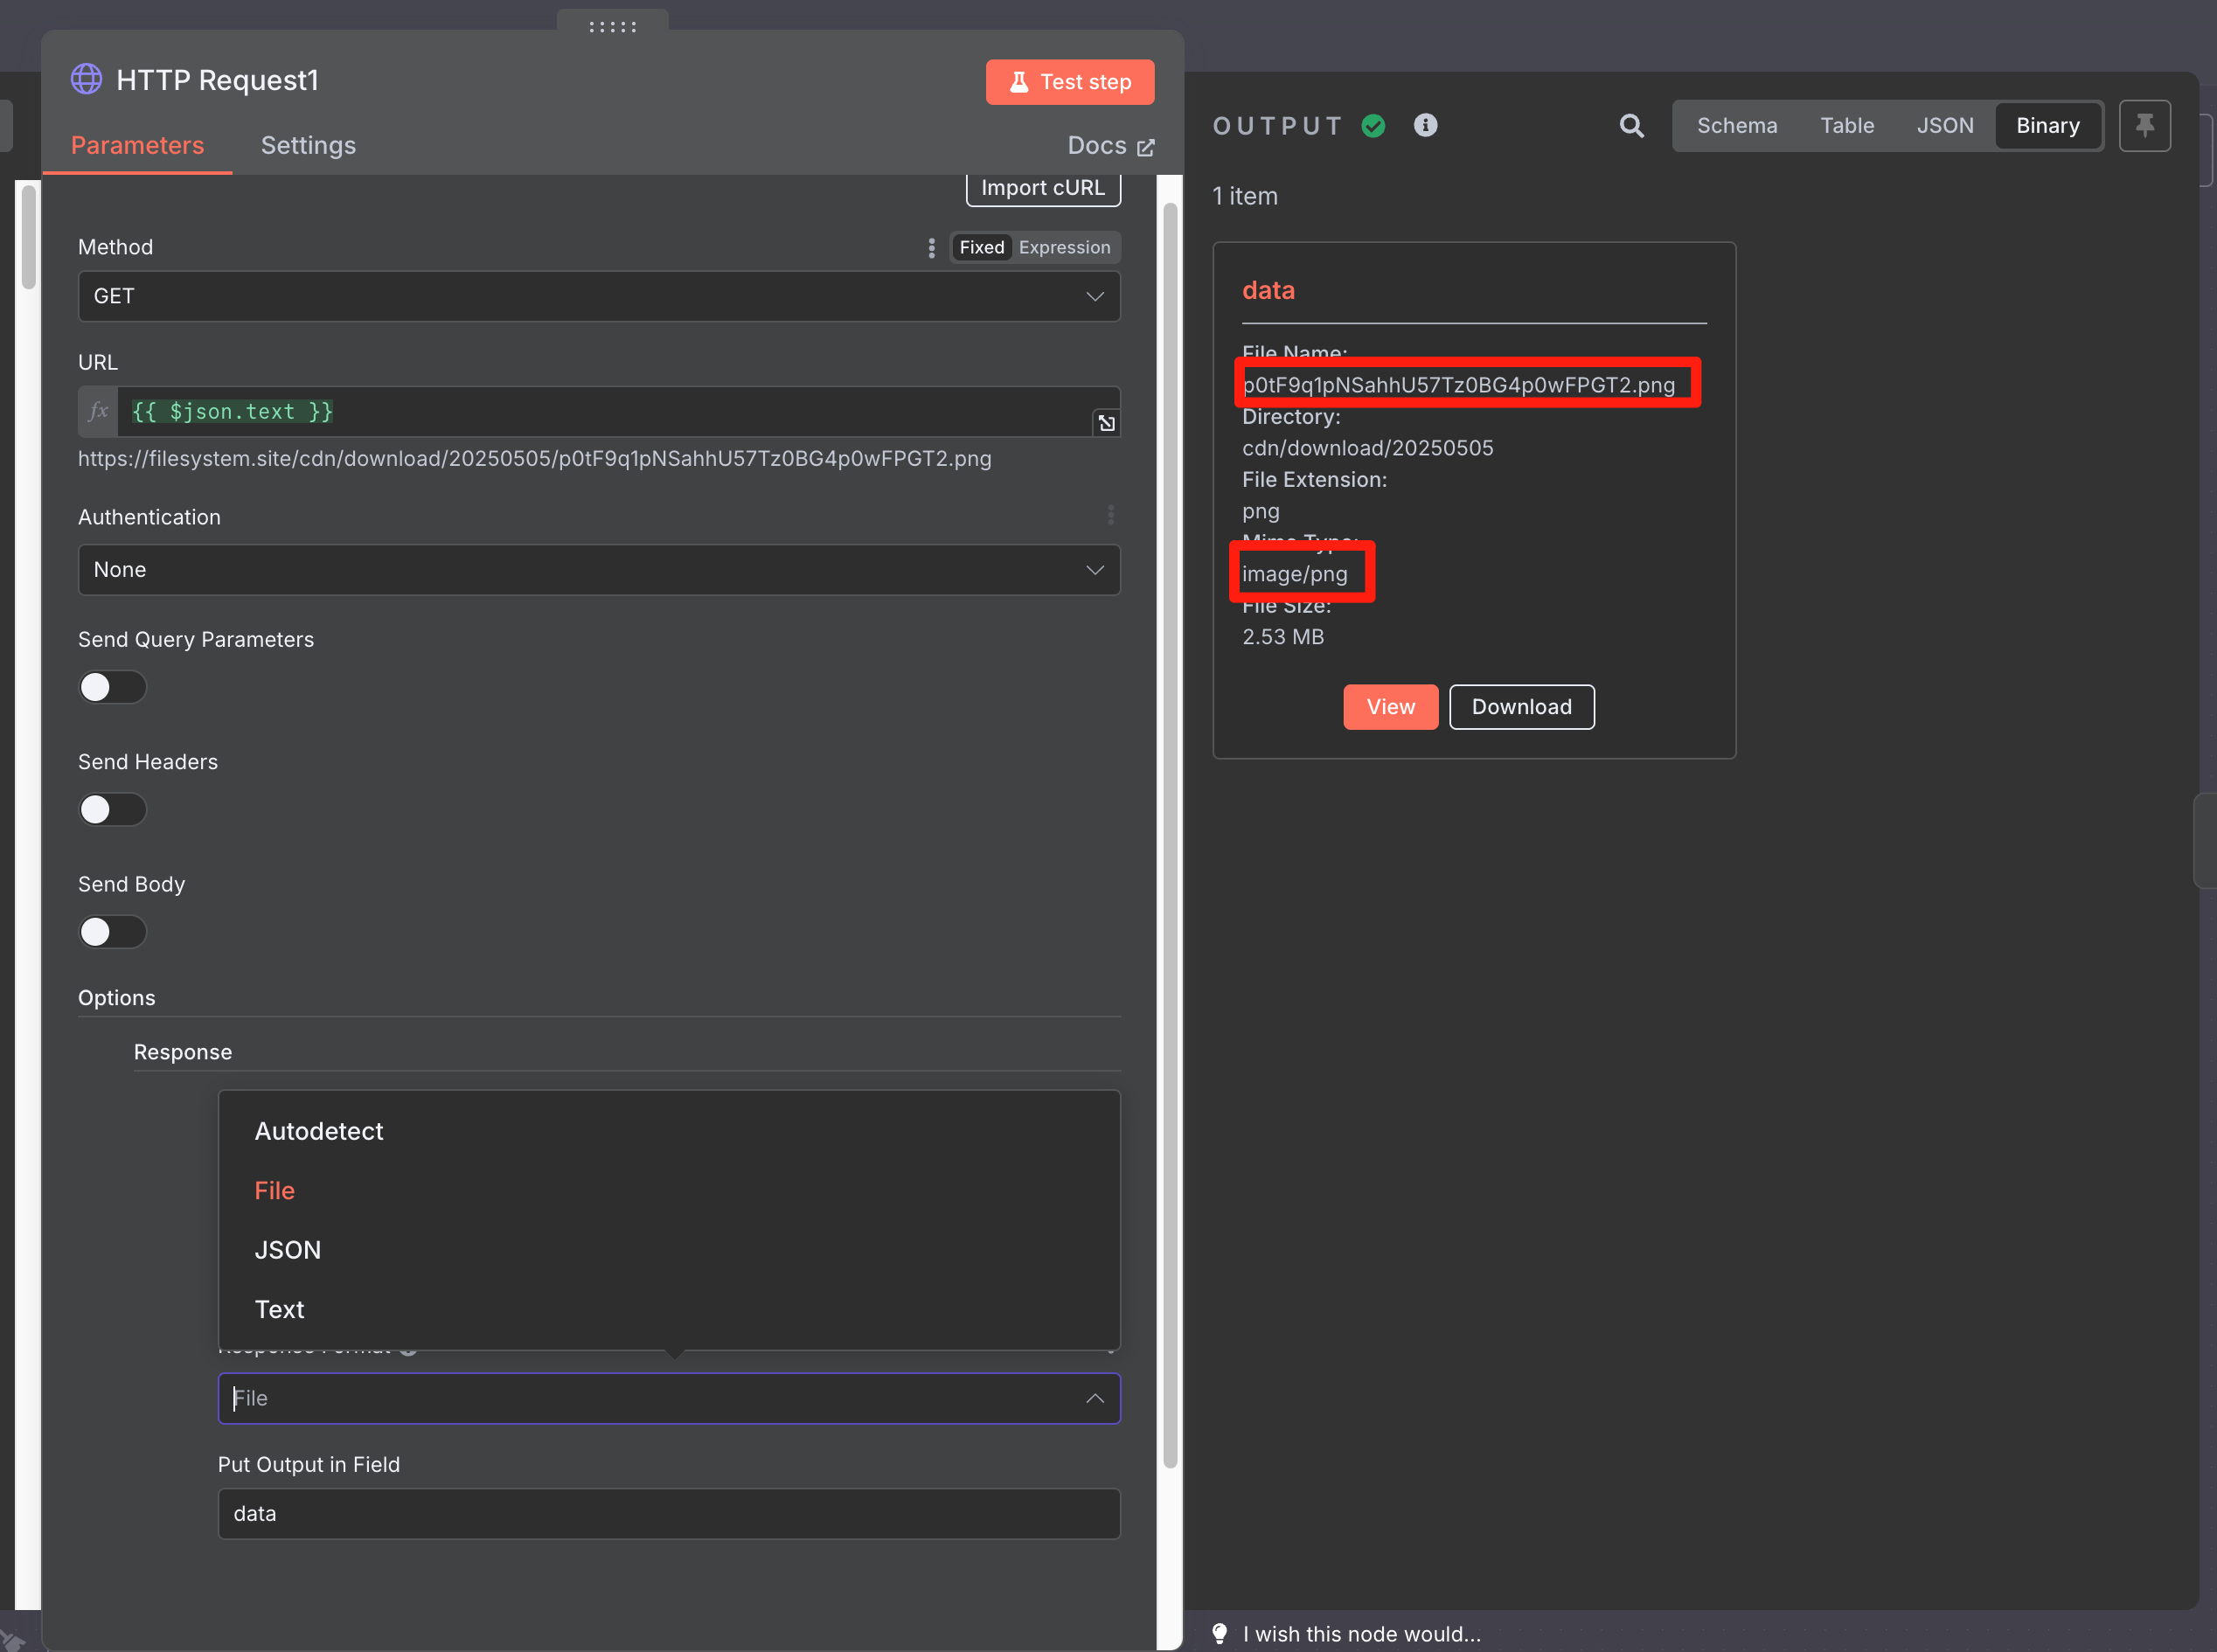The width and height of the screenshot is (2217, 1652).
Task: Switch to the Settings tab
Action: 308,146
